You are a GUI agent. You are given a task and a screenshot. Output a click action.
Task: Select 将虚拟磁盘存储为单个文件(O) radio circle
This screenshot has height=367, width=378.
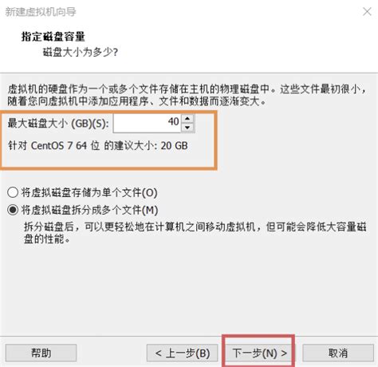tap(13, 192)
